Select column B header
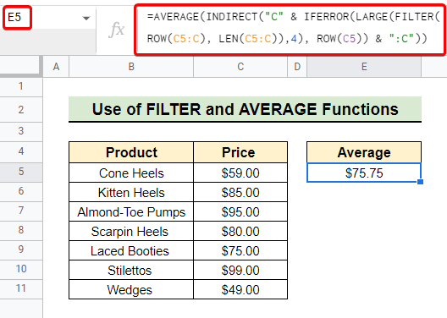The height and width of the screenshot is (318, 447). (131, 67)
